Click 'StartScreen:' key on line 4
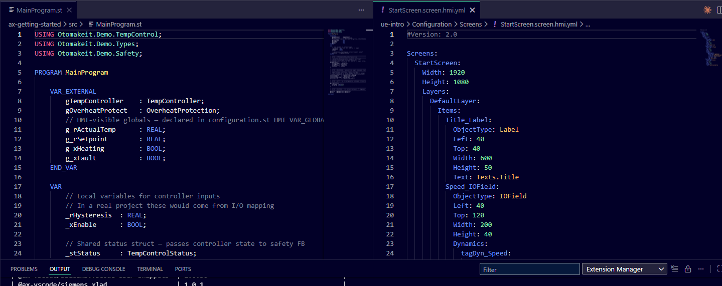 (438, 63)
